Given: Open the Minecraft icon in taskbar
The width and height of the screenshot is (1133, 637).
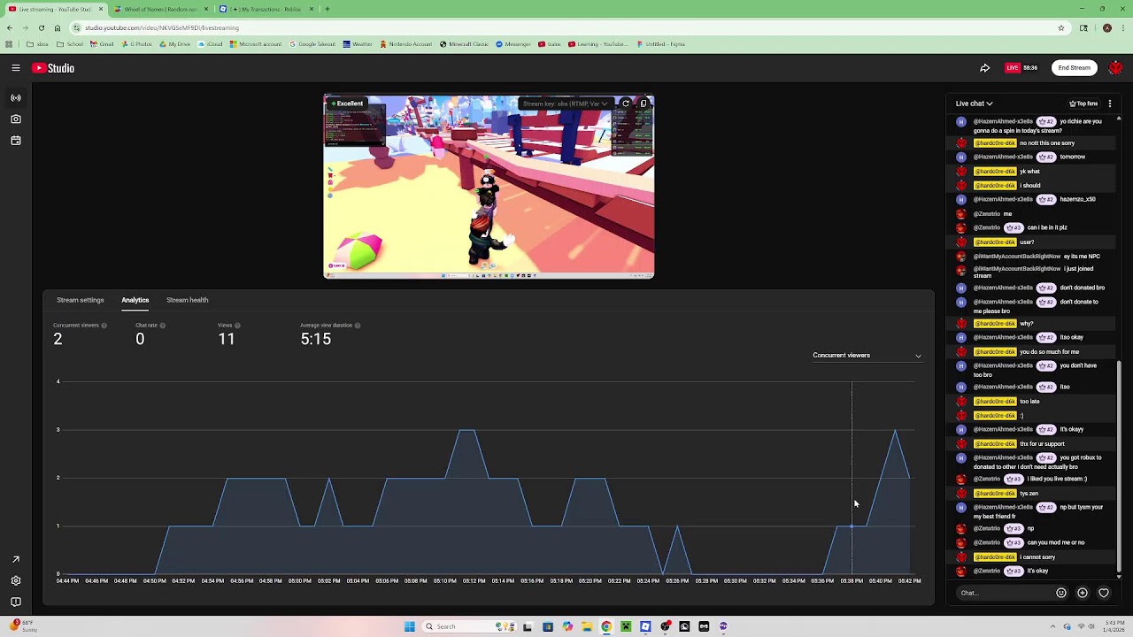Looking at the screenshot, I should (x=626, y=626).
